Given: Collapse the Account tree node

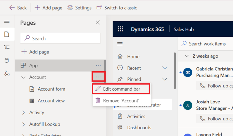Looking at the screenshot, I should pos(23,77).
